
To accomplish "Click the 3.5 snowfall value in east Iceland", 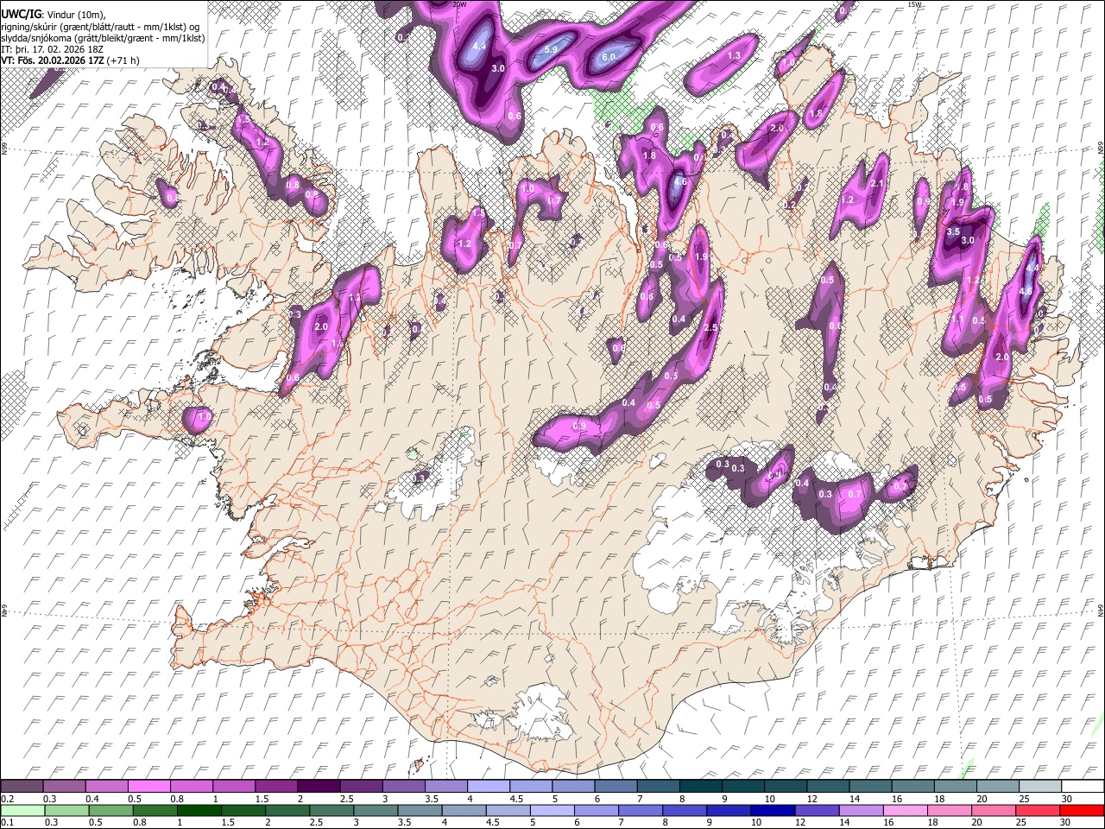I will coord(953,232).
